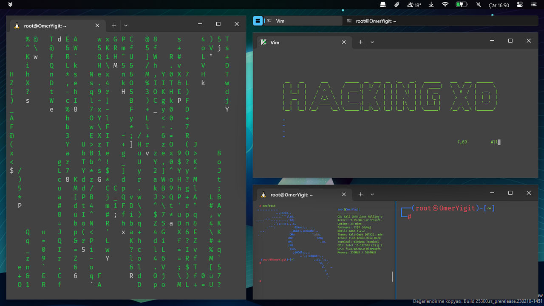Viewport: 544px width, 306px height.
Task: Click the Kali dragon icon on the cmatrix tab
Action: tap(17, 25)
